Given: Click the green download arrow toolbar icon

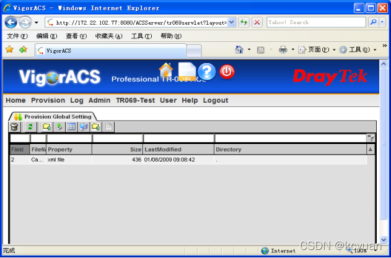Looking at the screenshot, I should (59, 127).
